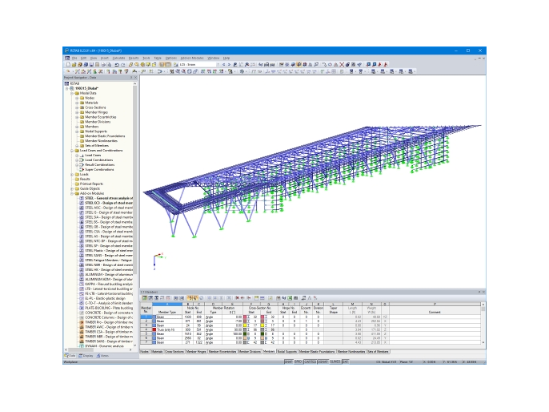The width and height of the screenshot is (549, 412).
Task: Click the table toggle icon next to navigator toggle
Action: tap(168, 64)
